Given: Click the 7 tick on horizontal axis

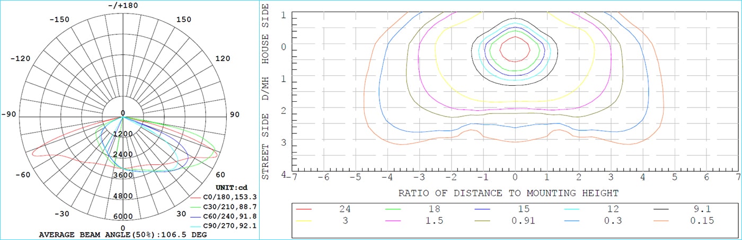Looking at the screenshot, I should [x=738, y=176].
